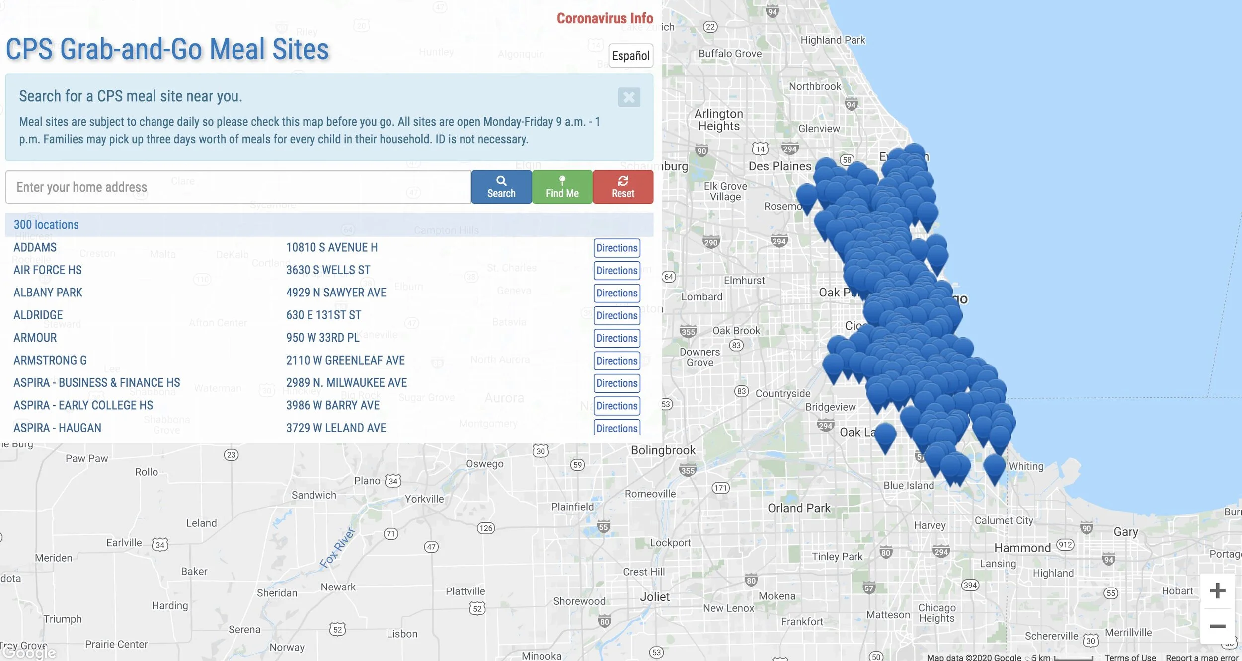1242x661 pixels.
Task: Get directions to ALDRIDGE
Action: coord(617,315)
